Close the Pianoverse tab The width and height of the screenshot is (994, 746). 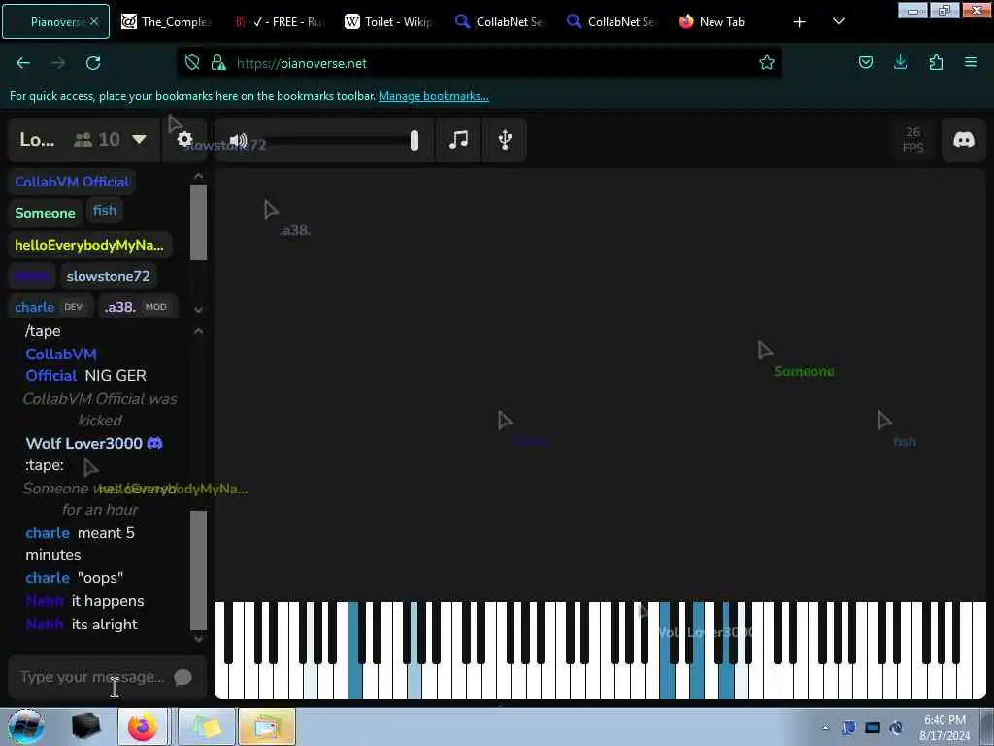click(x=94, y=21)
